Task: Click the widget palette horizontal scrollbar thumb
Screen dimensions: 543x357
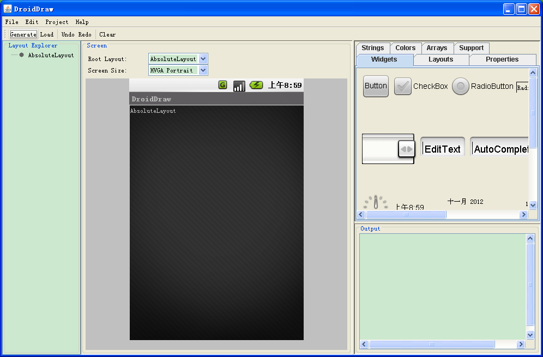Action: coord(406,214)
